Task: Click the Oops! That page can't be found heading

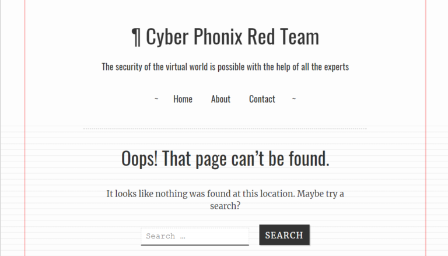Action: (225, 158)
